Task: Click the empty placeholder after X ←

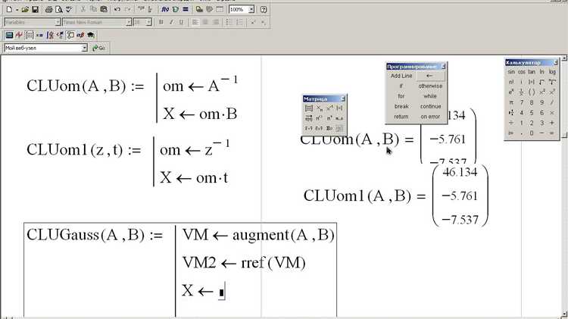Action: point(222,292)
